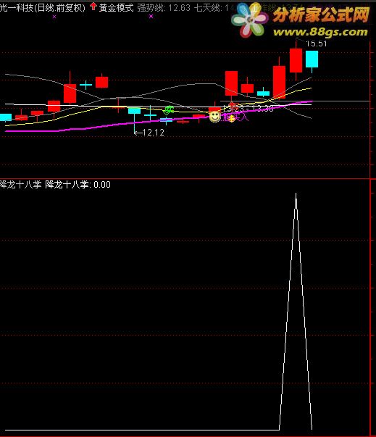Click the smiley face signal icon
The image size is (376, 437).
(214, 117)
